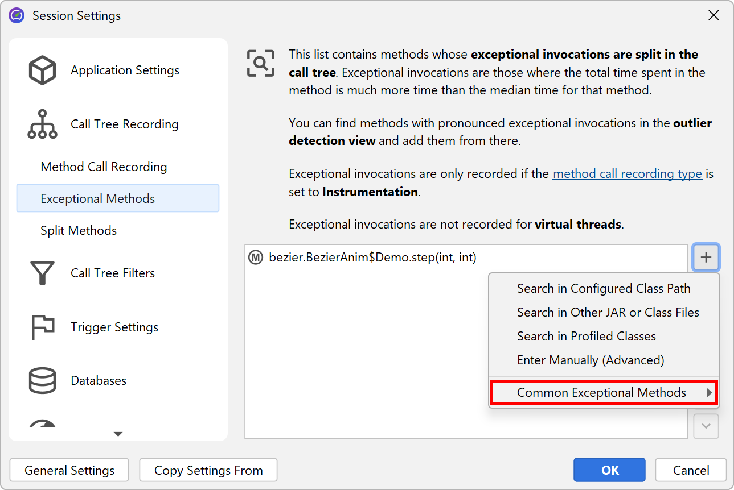
Task: Click the JProfiler logo in title bar
Action: pyautogui.click(x=17, y=15)
